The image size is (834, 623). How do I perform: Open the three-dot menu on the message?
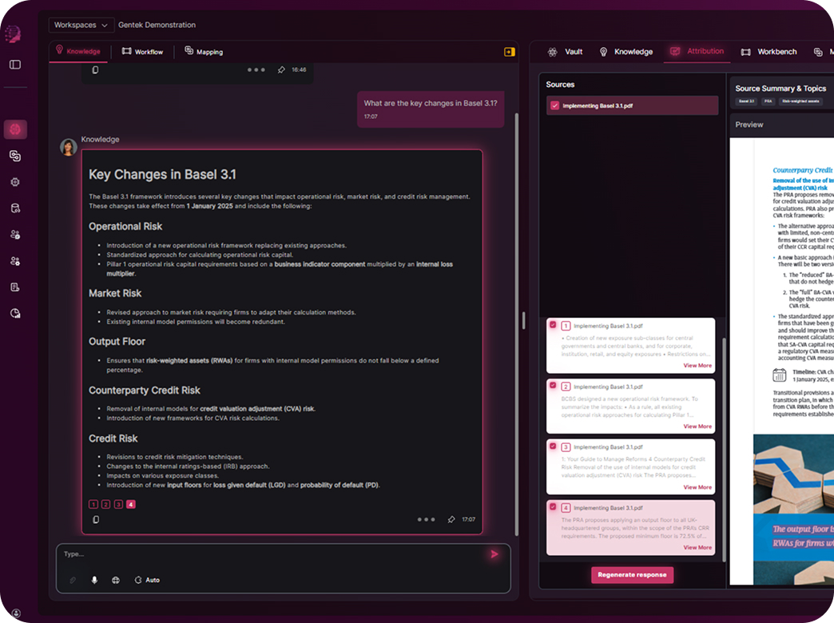[426, 518]
